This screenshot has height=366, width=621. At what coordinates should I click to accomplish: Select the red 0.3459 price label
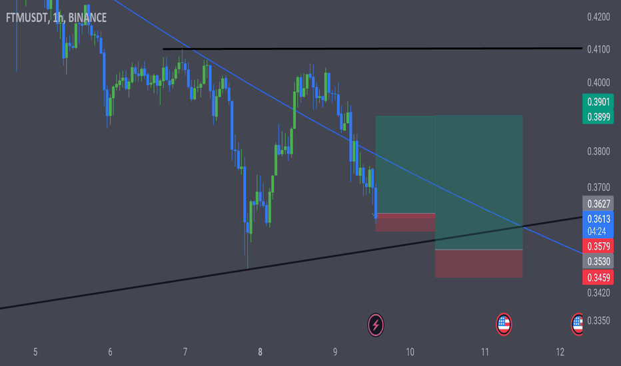tap(598, 277)
